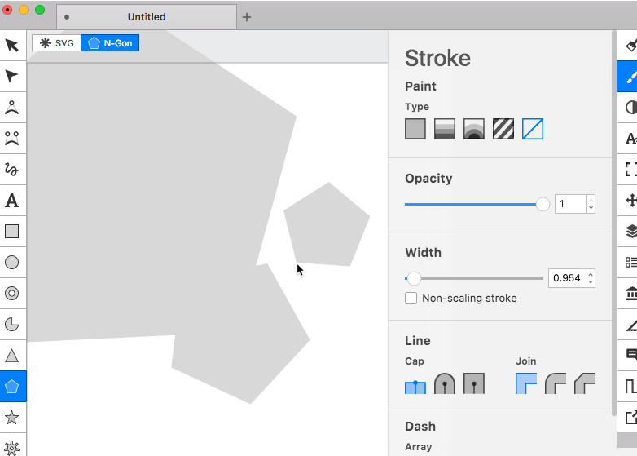Click the N-Gon breadcrumb

pyautogui.click(x=110, y=43)
